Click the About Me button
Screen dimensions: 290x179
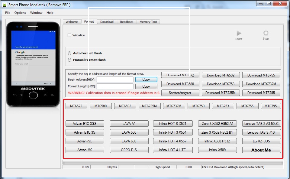261,150
